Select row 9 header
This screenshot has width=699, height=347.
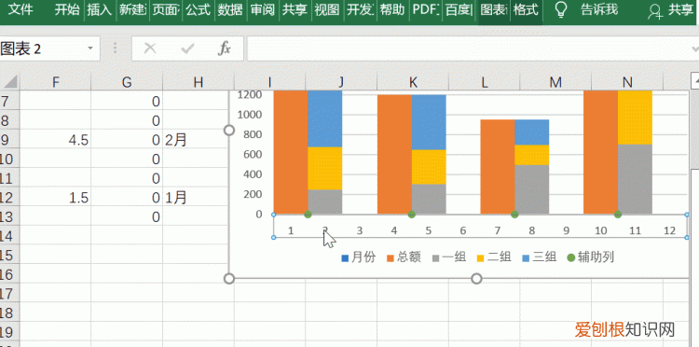[x=9, y=140]
